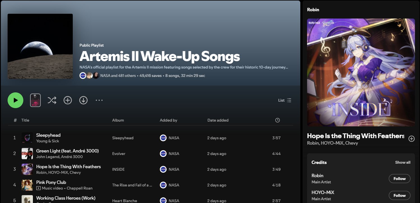Click track number 2 beside Green Light
420x203 pixels.
point(15,154)
